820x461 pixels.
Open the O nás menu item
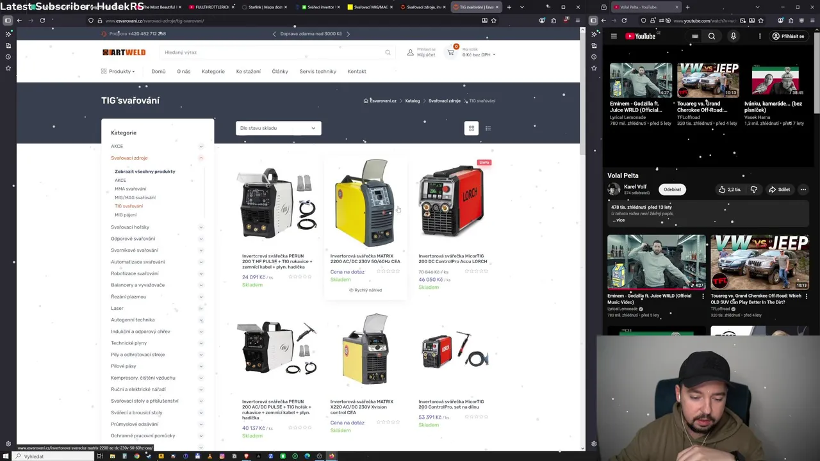click(184, 72)
